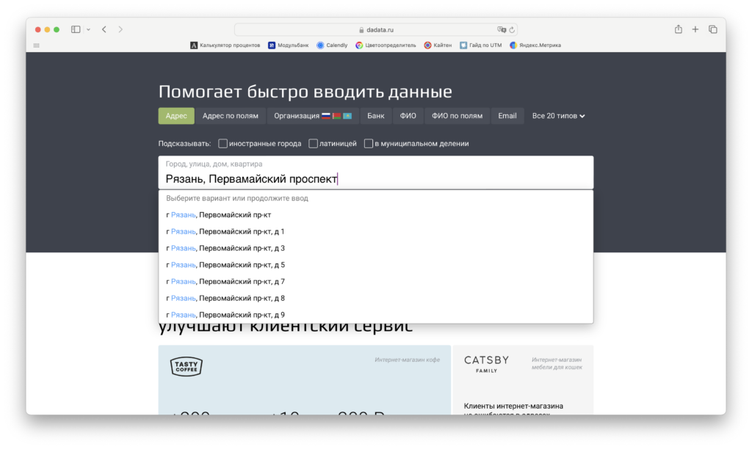752x449 pixels.
Task: Go back with the browser back arrow
Action: point(104,29)
